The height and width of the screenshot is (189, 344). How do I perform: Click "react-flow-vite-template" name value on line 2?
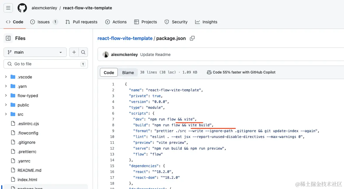click(x=174, y=90)
